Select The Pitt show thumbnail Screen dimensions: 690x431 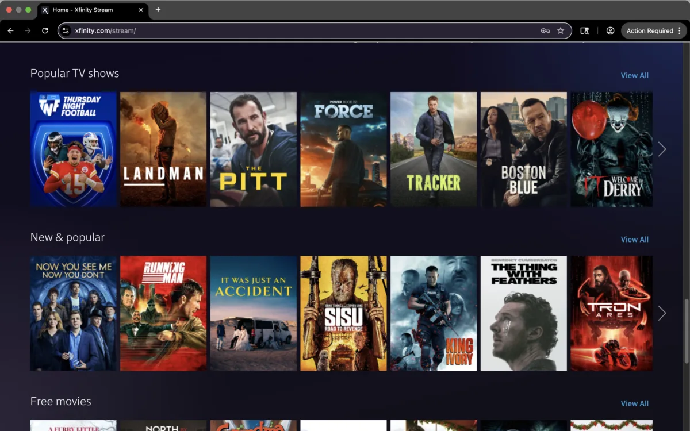(x=253, y=149)
